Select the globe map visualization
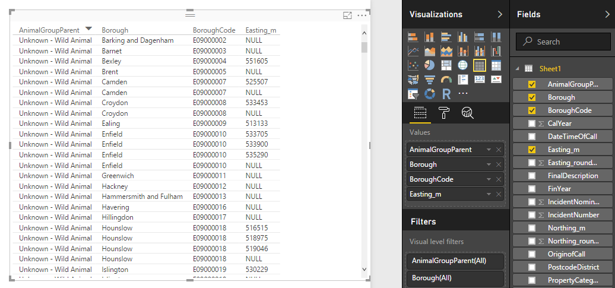This screenshot has height=288, width=615. (463, 65)
